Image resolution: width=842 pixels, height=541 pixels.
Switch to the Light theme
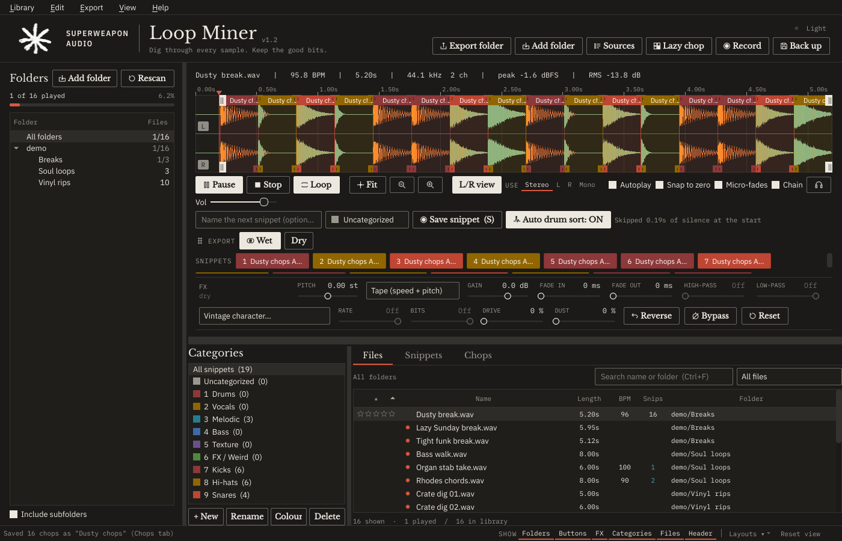[x=811, y=28]
